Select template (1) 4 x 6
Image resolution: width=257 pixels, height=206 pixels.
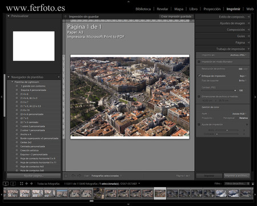(24, 94)
